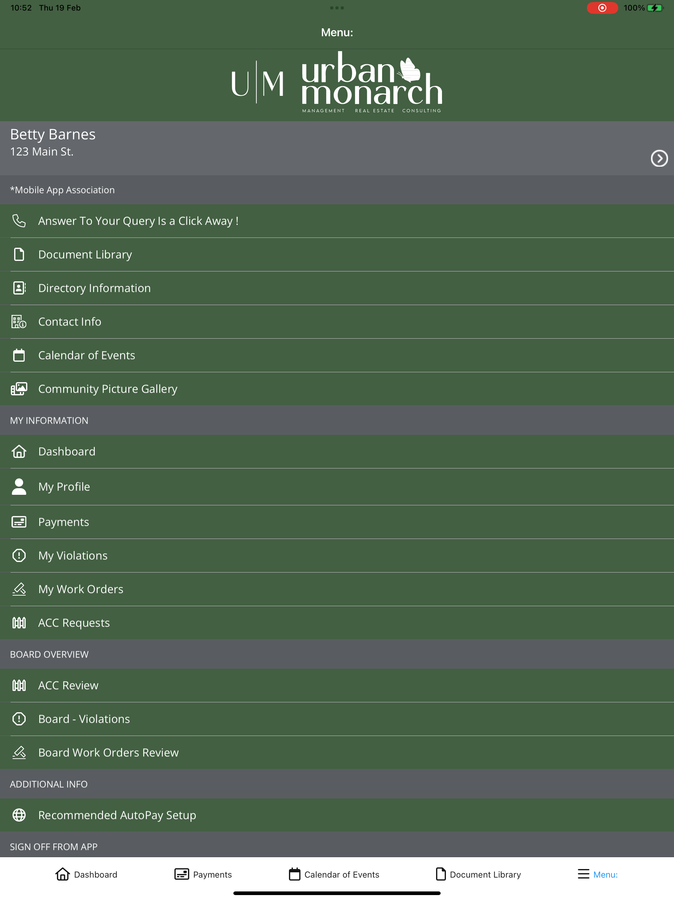Tap the house icon in the Dashboard menu row
Screen dimensions: 674x900
(x=19, y=452)
